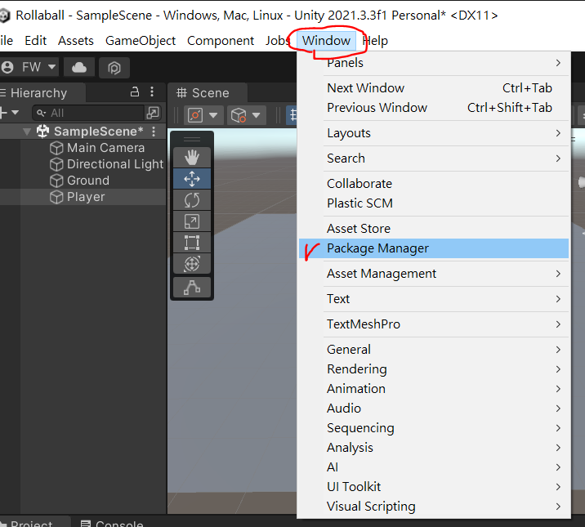Open the General submenu
The height and width of the screenshot is (527, 585).
[434, 350]
